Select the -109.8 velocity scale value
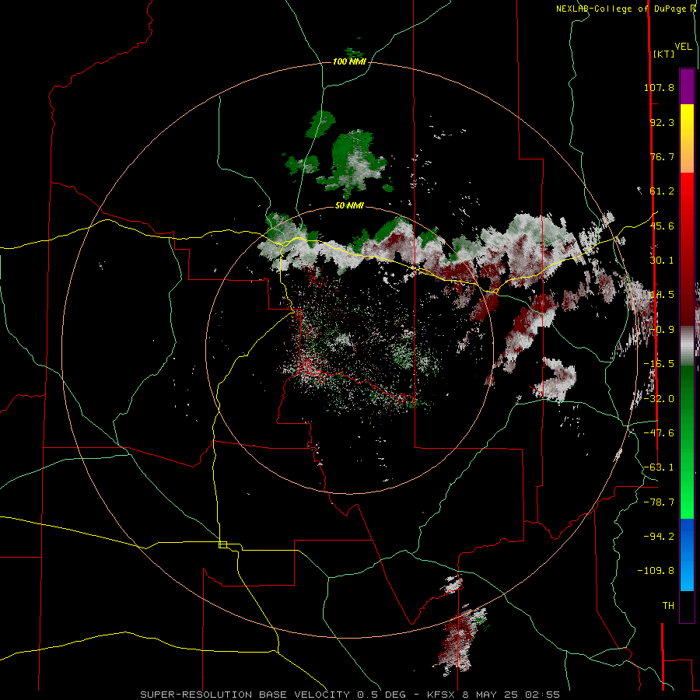The width and height of the screenshot is (700, 700). [656, 571]
